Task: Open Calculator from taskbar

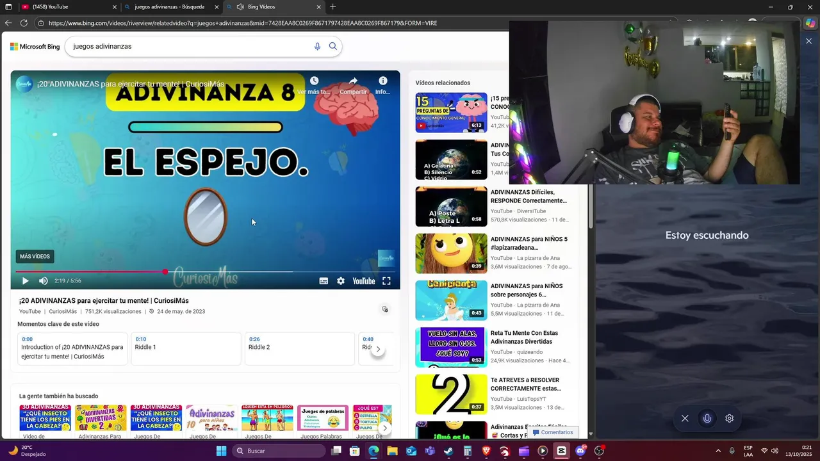Action: tap(468, 451)
